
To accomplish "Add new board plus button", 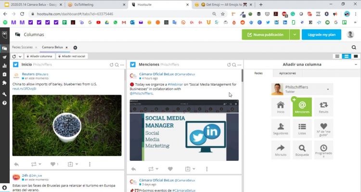I will (75, 48).
